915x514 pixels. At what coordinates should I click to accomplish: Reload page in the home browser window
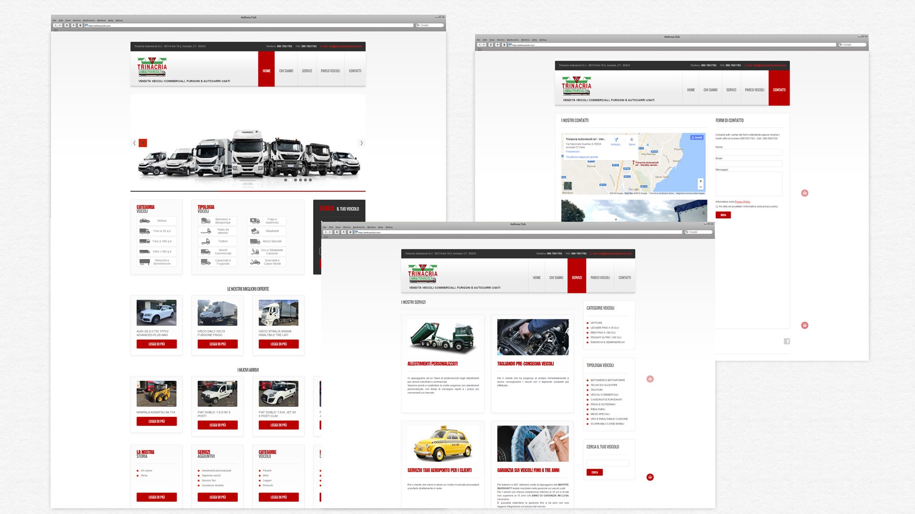pos(67,25)
